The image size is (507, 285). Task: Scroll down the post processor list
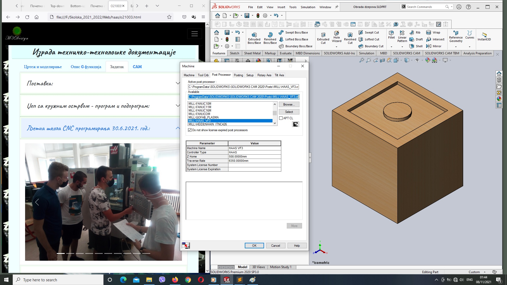point(275,123)
